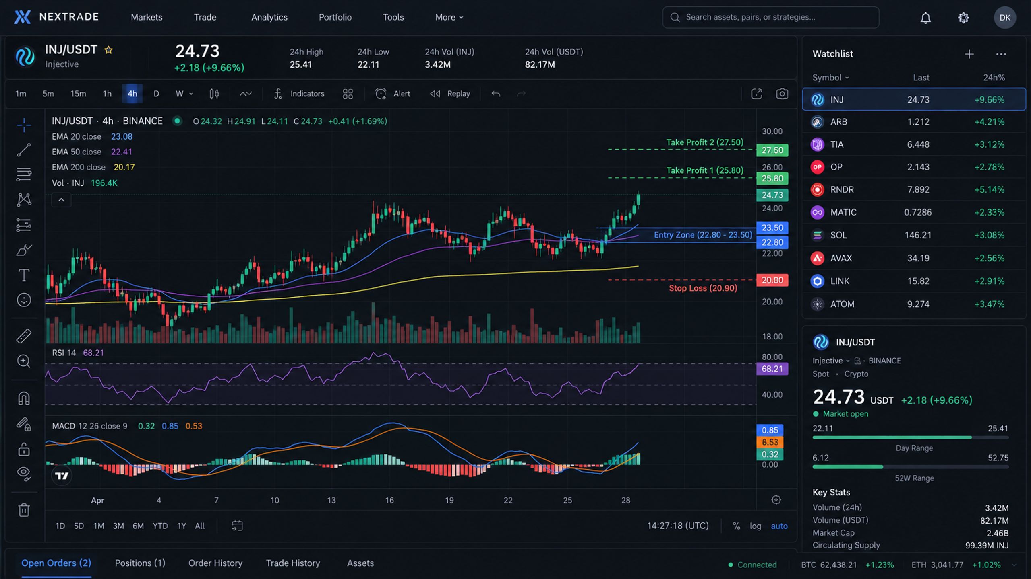Viewport: 1031px width, 579px height.
Task: Open the layout grid selector
Action: (348, 94)
